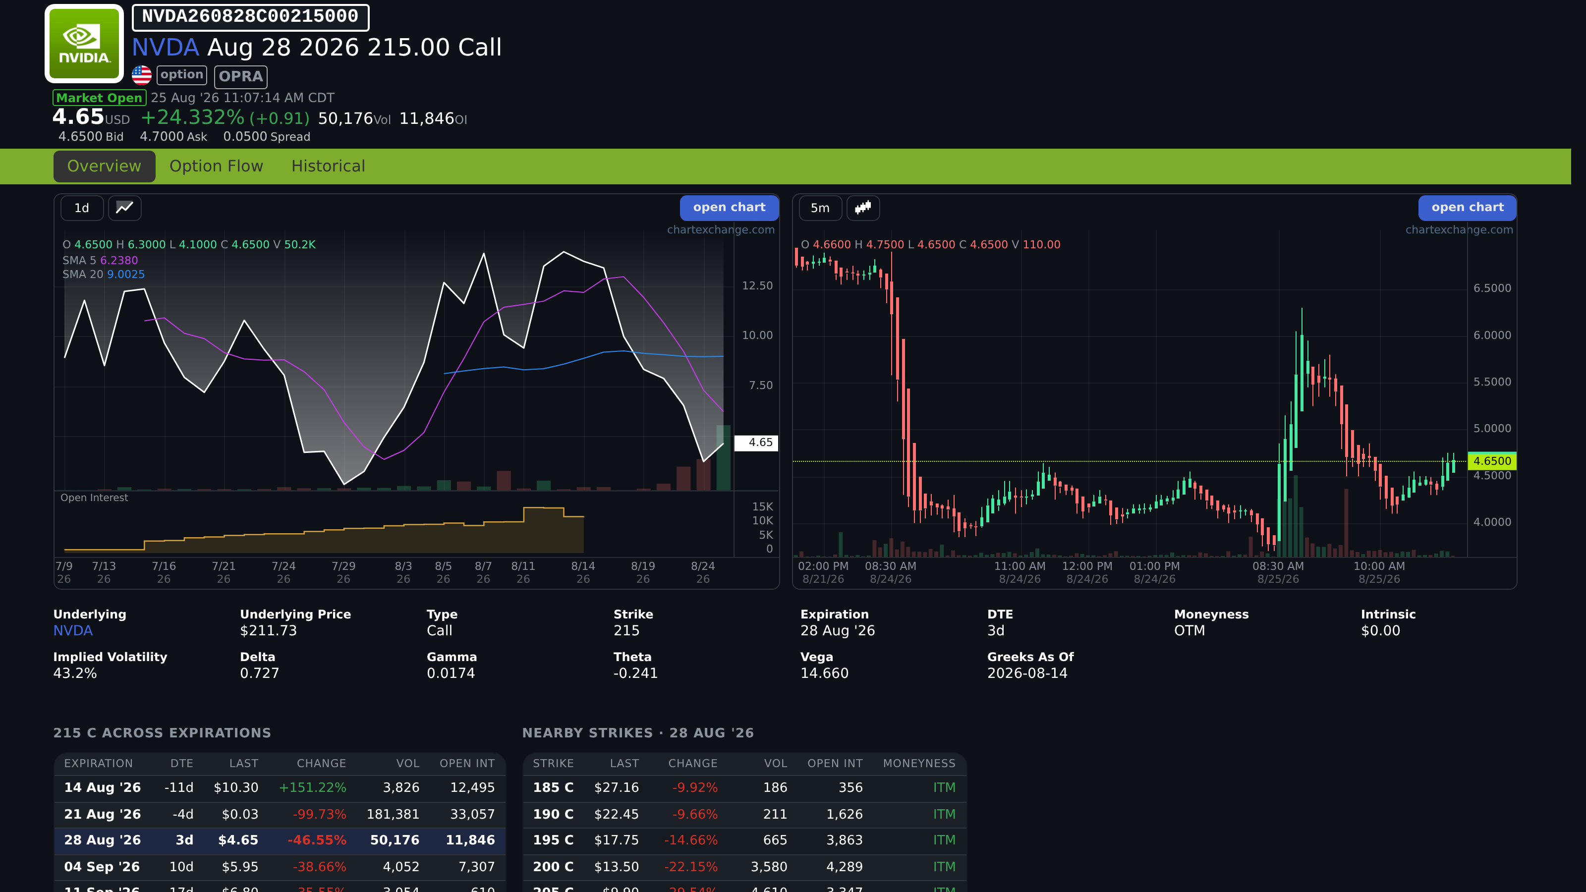The image size is (1586, 892).
Task: Follow the NVDA link in the title
Action: tap(166, 48)
